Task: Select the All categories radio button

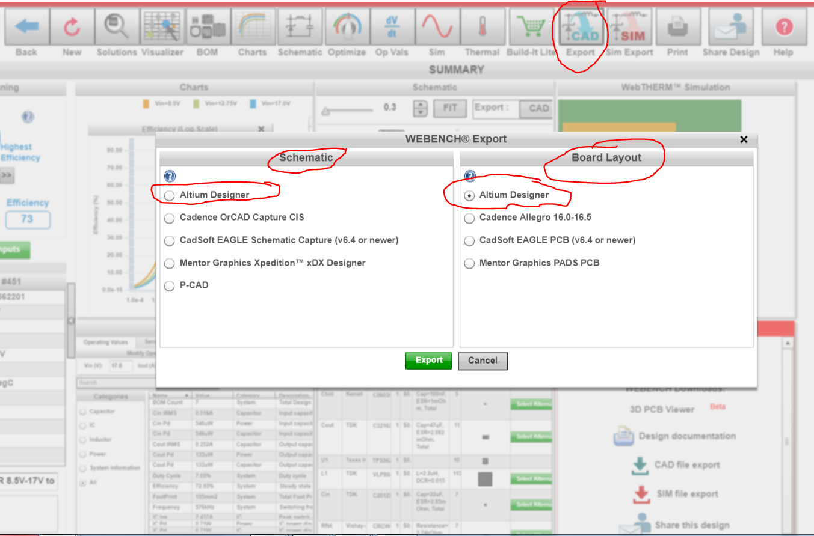Action: pyautogui.click(x=82, y=483)
